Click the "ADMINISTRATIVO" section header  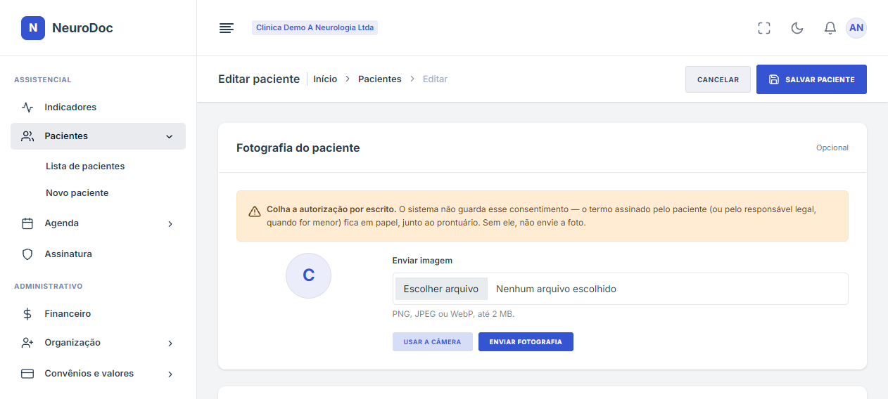49,287
